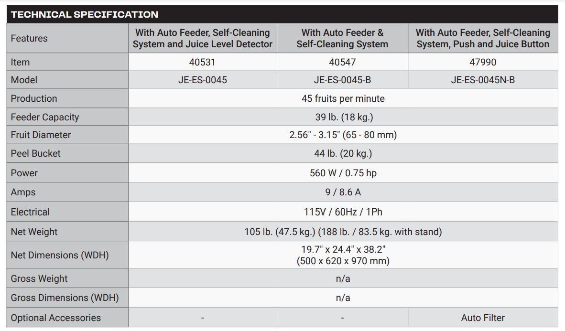This screenshot has width=565, height=331.
Task: Click the 115V / 60Hz / 1Ph electrical value
Action: pyautogui.click(x=343, y=212)
